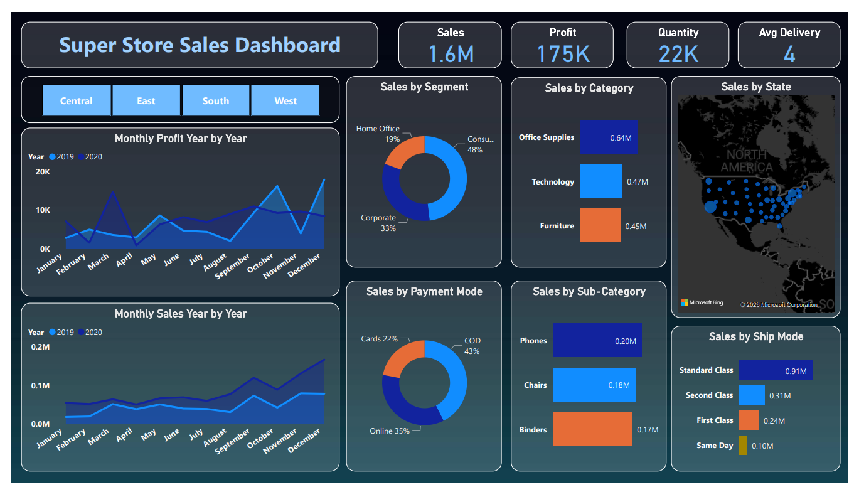Click the Phones bar in Sales by Sub-Category
The width and height of the screenshot is (859, 492).
click(597, 340)
